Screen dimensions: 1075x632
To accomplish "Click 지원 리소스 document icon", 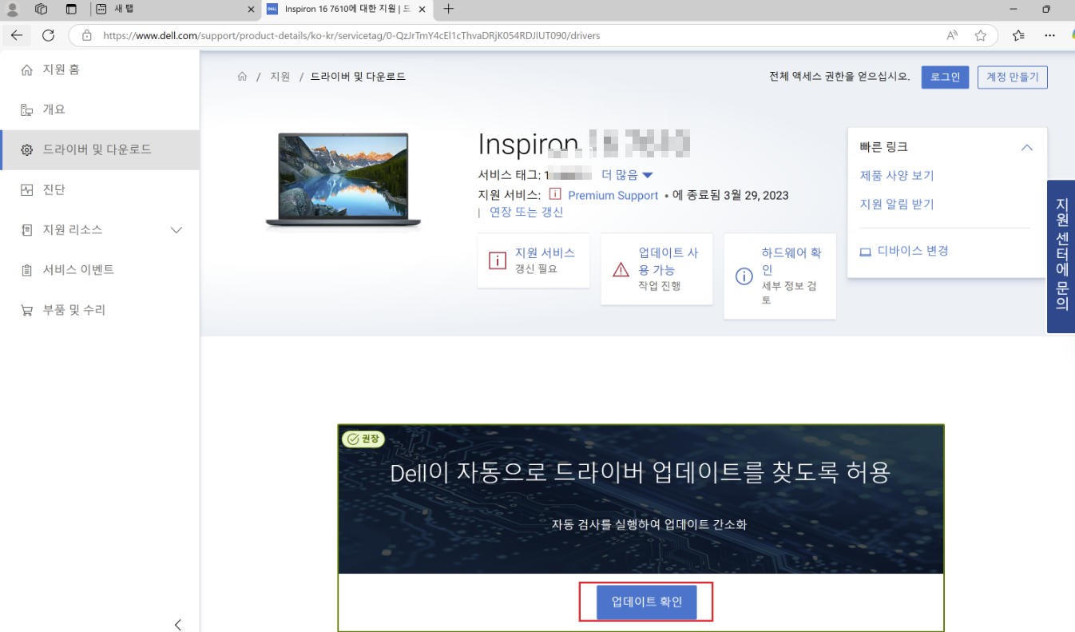I will (x=27, y=230).
